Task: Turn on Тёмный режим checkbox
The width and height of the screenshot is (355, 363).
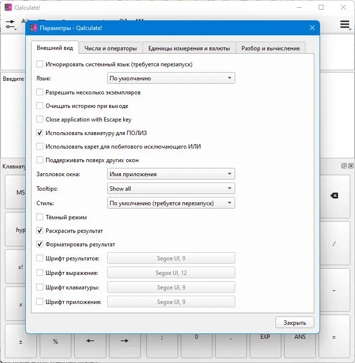Action: (40, 217)
